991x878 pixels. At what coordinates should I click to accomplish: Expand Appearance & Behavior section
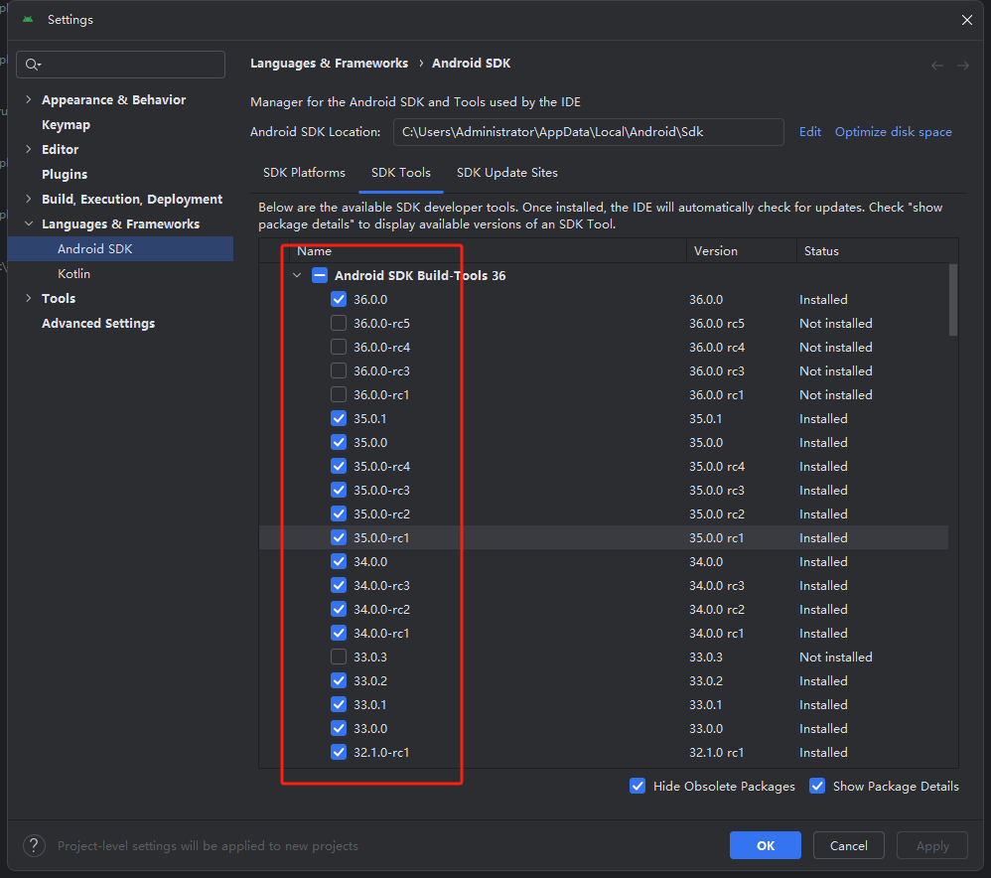pyautogui.click(x=29, y=100)
